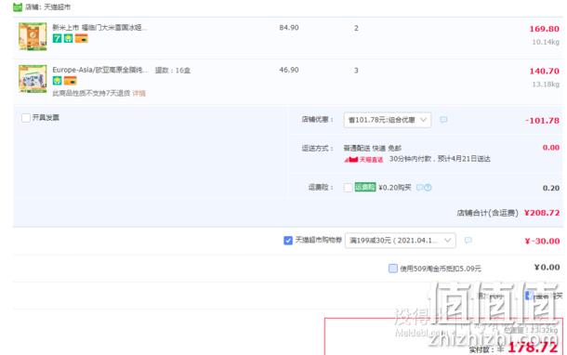Viewport: 567px width, 355px height.
Task: Click the green round badge on Europe-Asia item
Action: coord(57,81)
